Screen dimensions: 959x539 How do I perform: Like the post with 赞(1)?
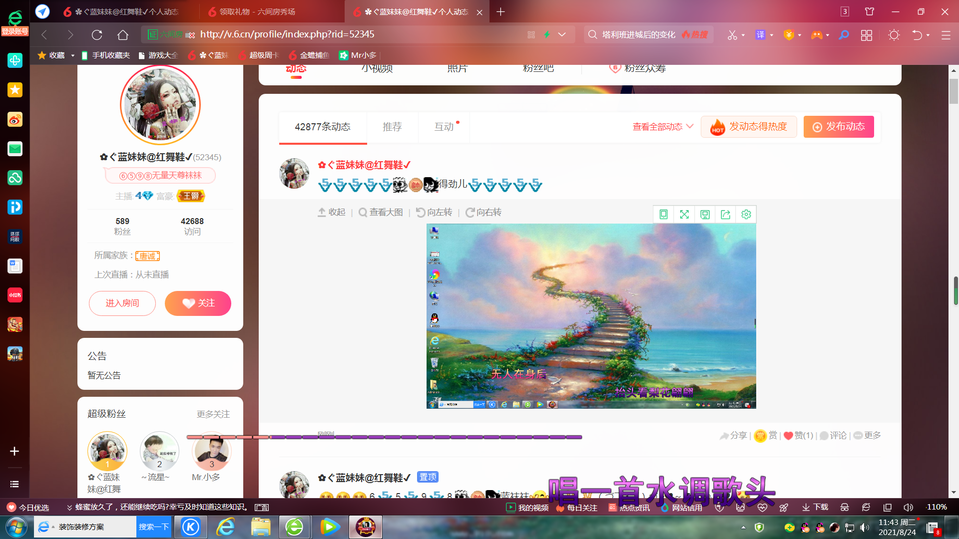tap(799, 436)
